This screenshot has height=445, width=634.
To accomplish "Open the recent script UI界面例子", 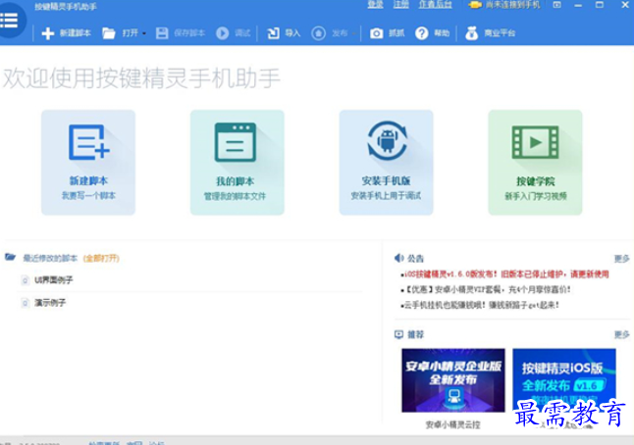I will click(54, 280).
